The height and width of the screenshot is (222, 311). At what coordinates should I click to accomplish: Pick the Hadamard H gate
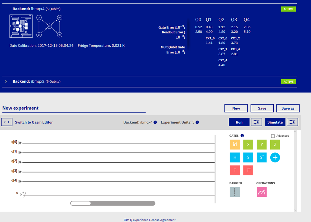pyautogui.click(x=235, y=157)
